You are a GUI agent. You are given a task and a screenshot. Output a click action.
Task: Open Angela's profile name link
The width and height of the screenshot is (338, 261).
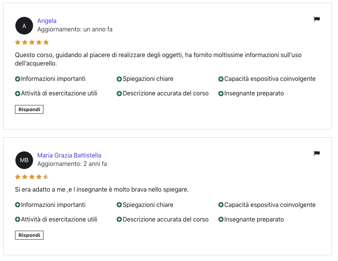click(47, 21)
